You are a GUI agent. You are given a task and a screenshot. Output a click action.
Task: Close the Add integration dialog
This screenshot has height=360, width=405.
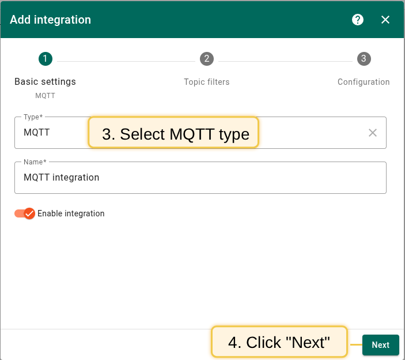point(385,20)
